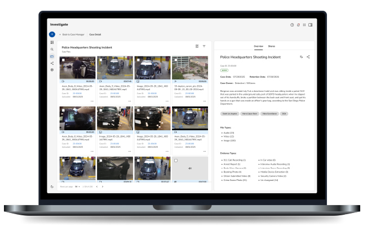The image size is (367, 235).
Task: Select checkbox on third-row first garage SUV card
Action: 63,161
